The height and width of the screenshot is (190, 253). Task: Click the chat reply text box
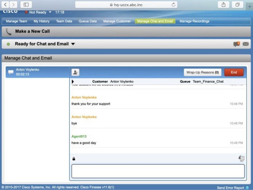coord(158,171)
